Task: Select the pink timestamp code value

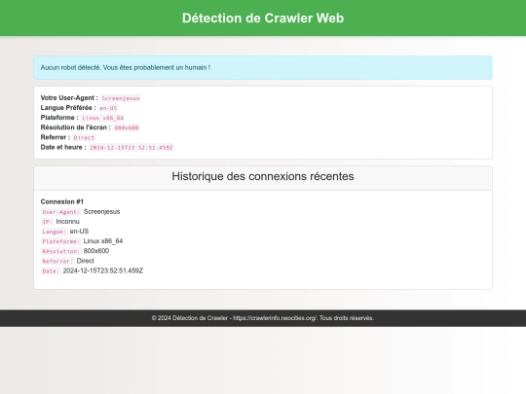Action: click(x=131, y=148)
